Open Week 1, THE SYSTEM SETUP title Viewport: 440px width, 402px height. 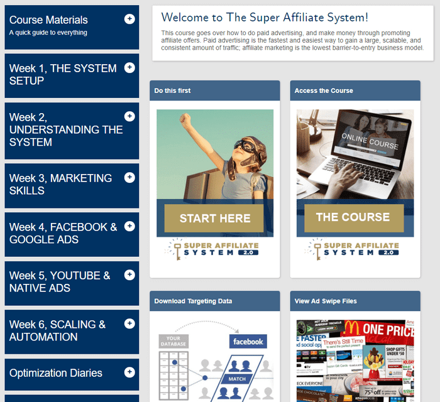click(63, 75)
